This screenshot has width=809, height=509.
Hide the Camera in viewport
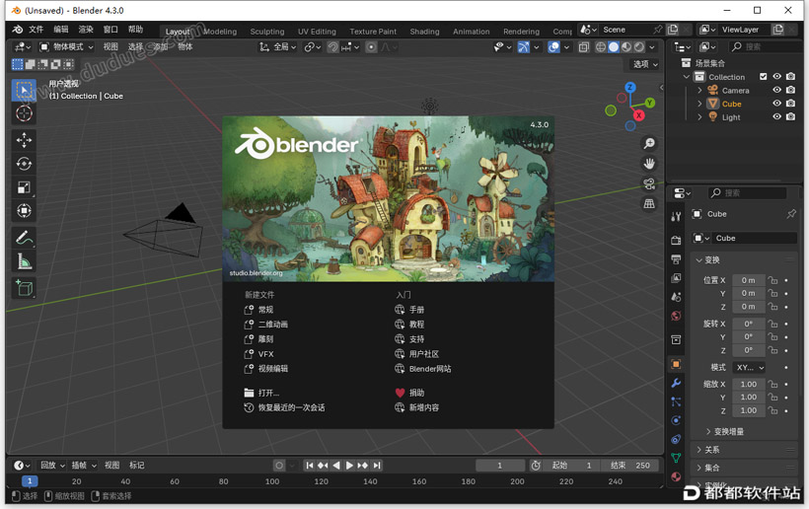tap(776, 90)
